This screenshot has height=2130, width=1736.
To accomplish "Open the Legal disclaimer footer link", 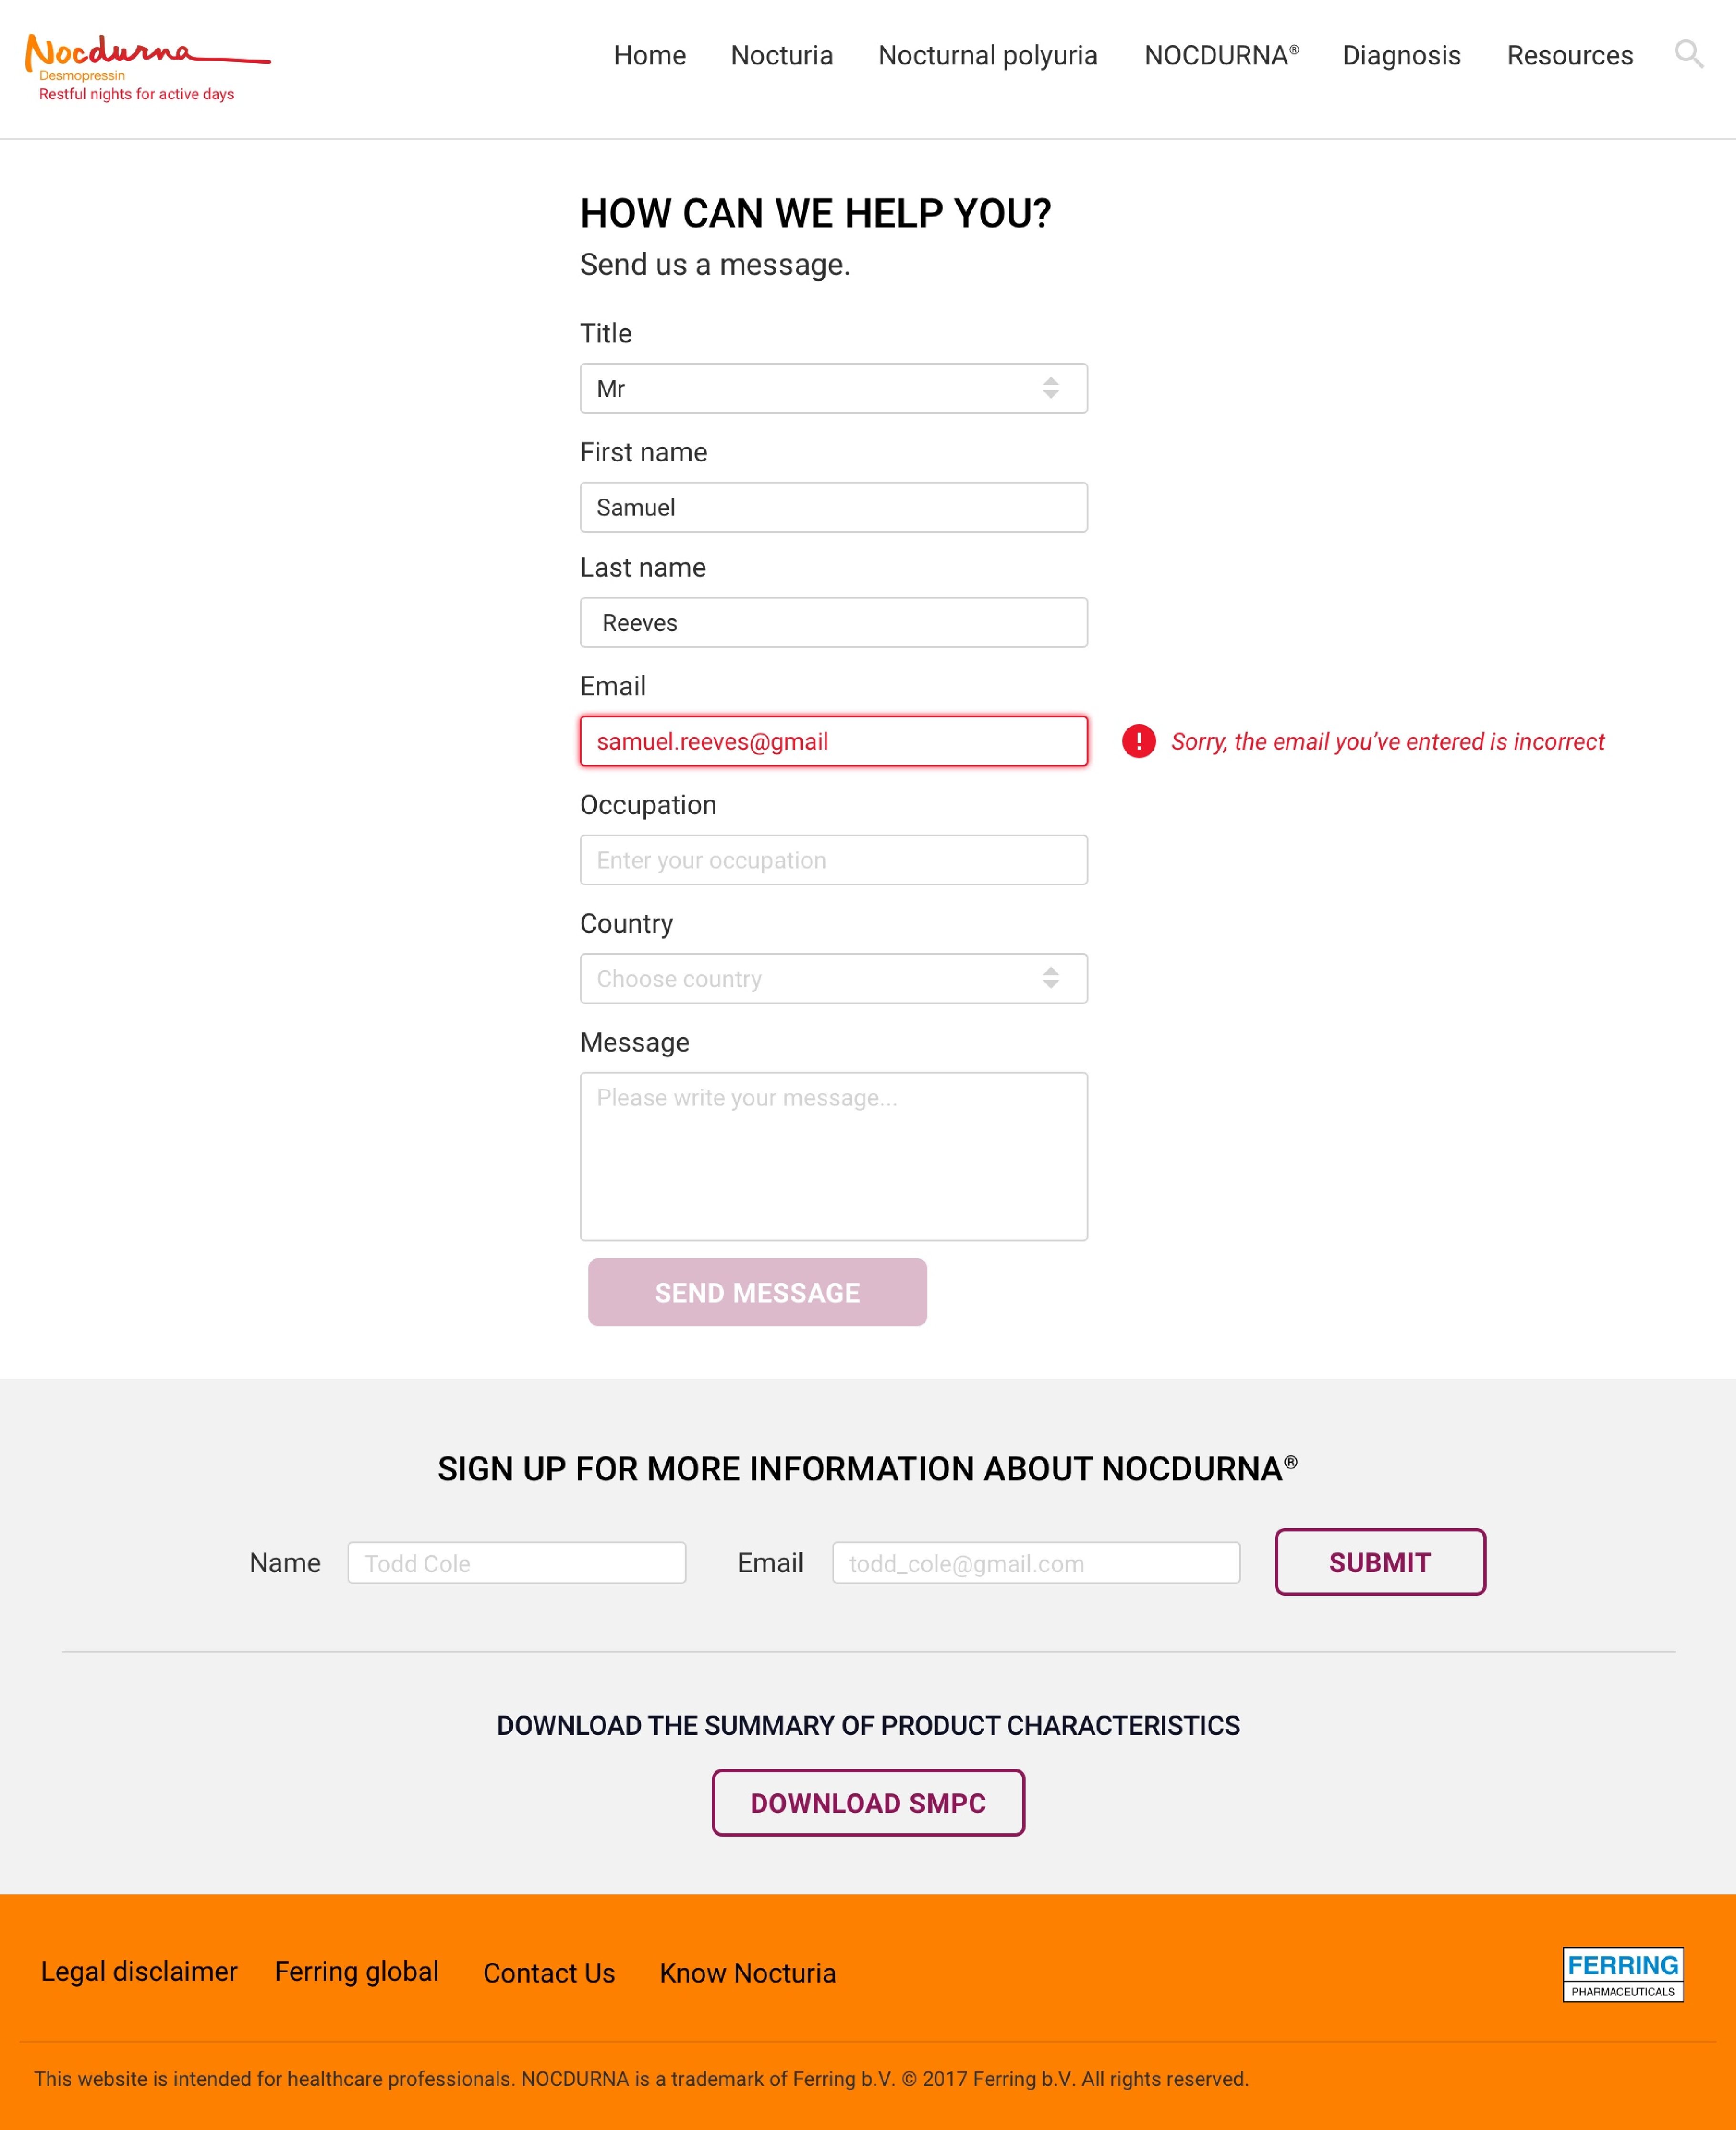I will [139, 1972].
